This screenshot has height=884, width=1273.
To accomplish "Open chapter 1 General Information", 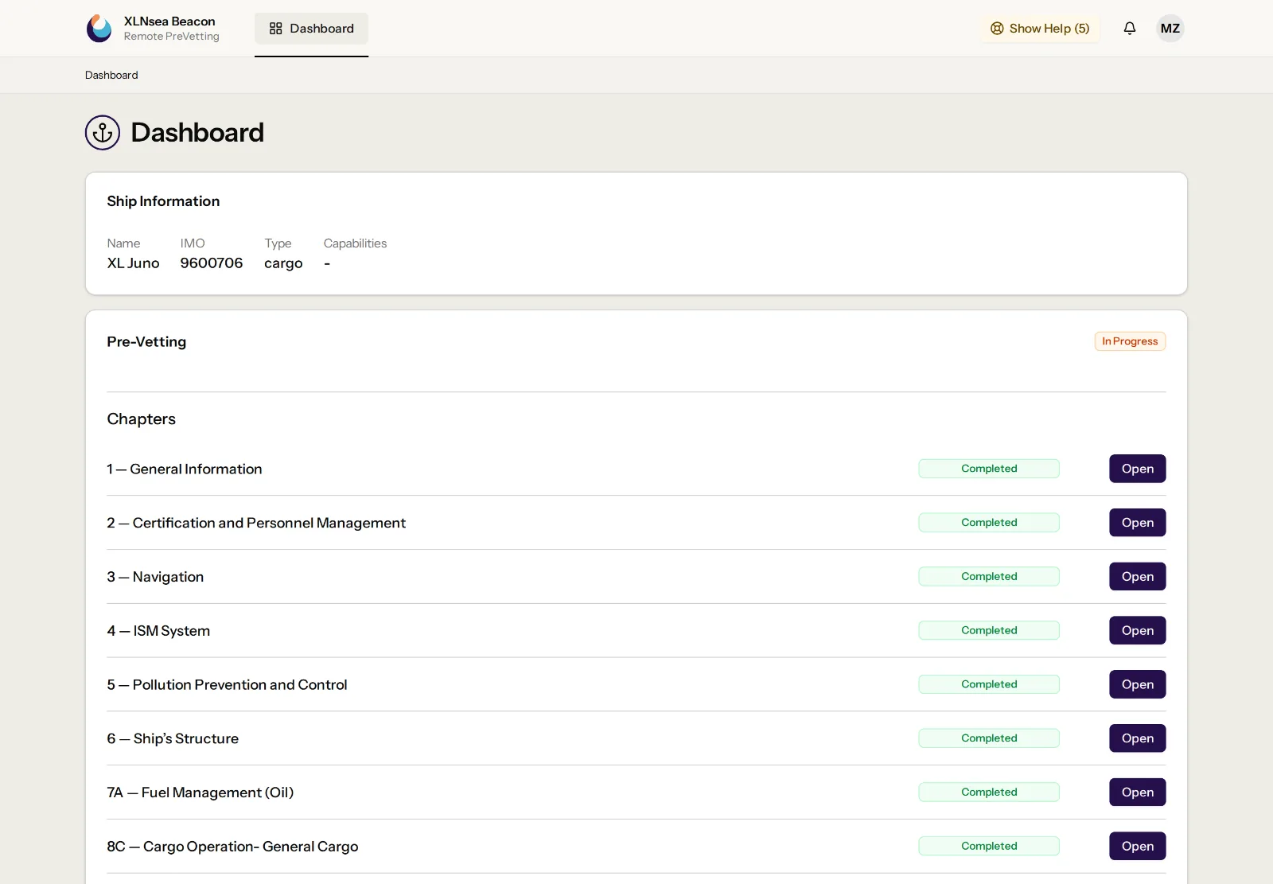I will tap(1138, 469).
